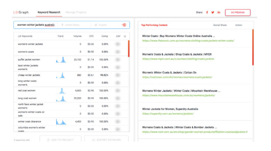Select 'women's winter coats on sale' keyword
271x151 pixels.
pyautogui.click(x=31, y=114)
